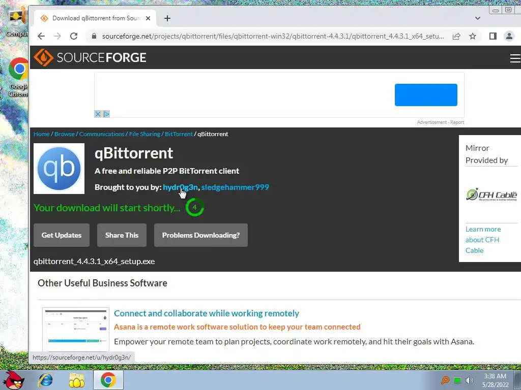Open Internet Explorer from the taskbar
The image size is (521, 390).
(x=45, y=380)
